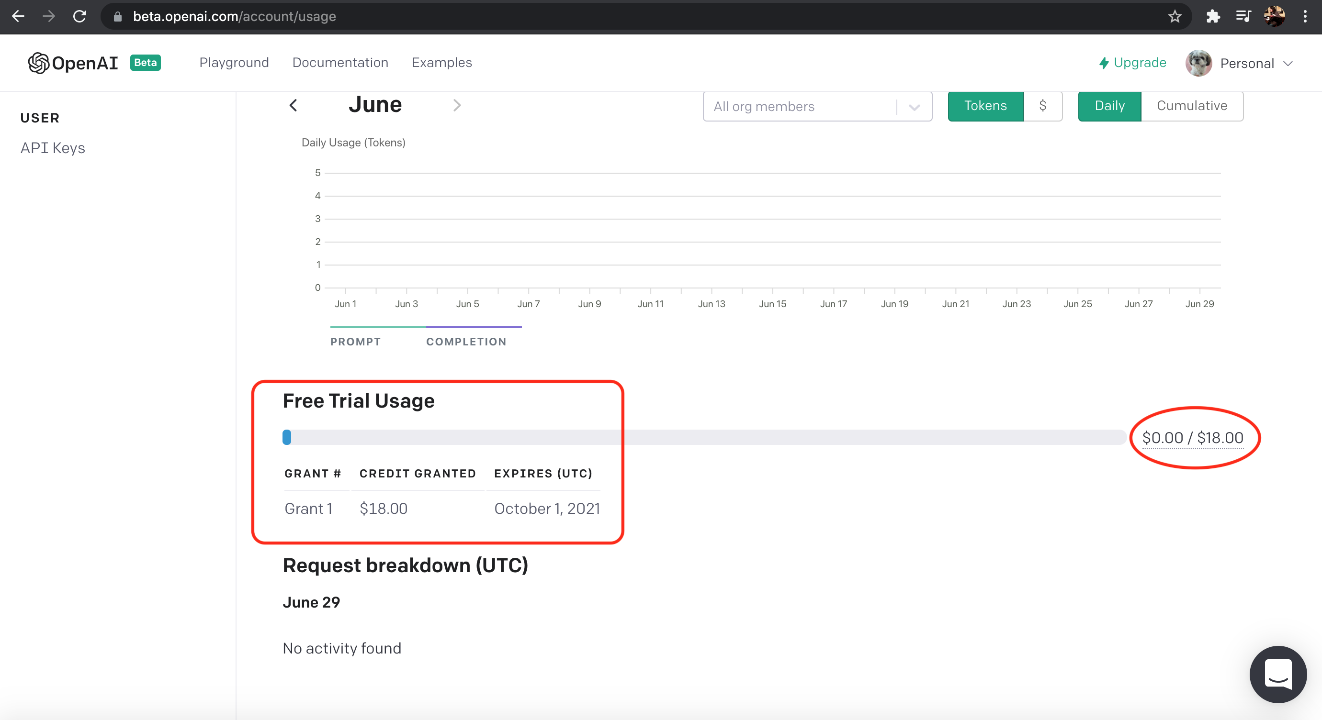Click the October 1, 2021 expiry cell
The width and height of the screenshot is (1322, 720).
547,508
